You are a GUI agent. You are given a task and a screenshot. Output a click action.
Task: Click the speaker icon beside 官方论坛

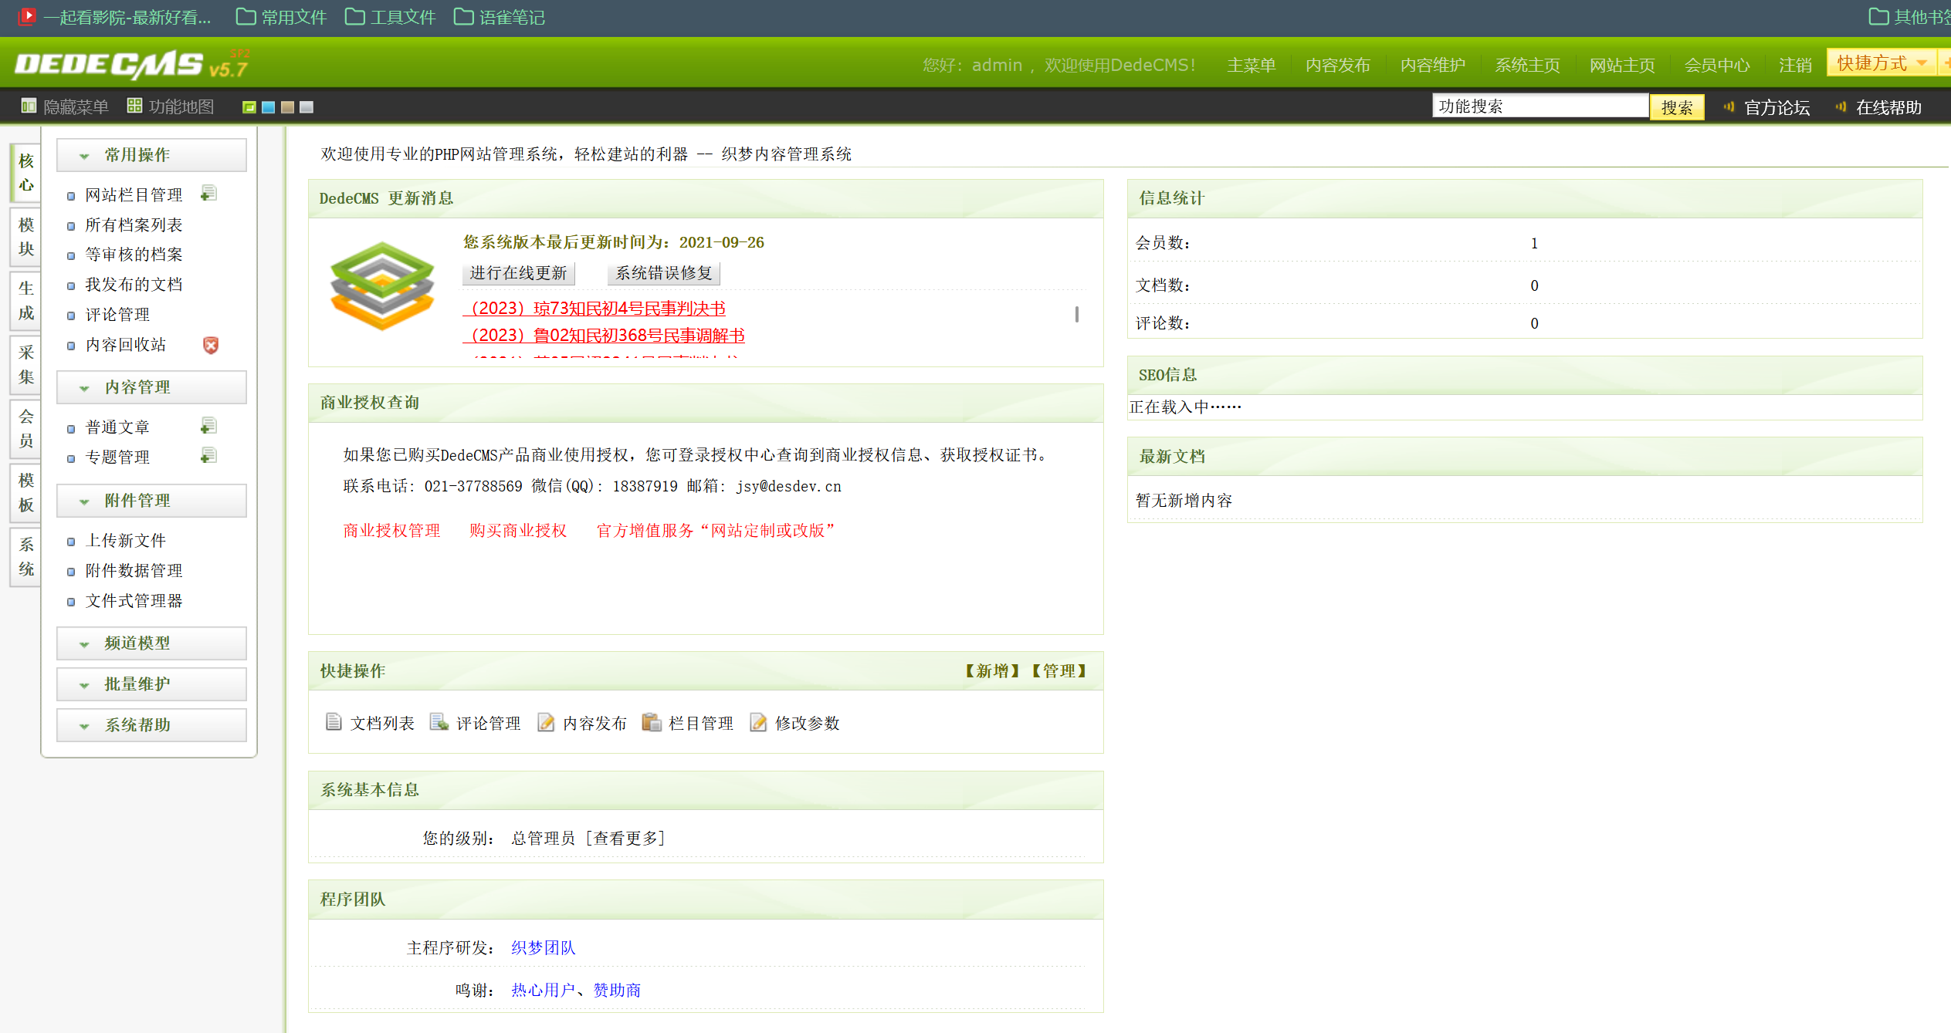pos(1729,107)
